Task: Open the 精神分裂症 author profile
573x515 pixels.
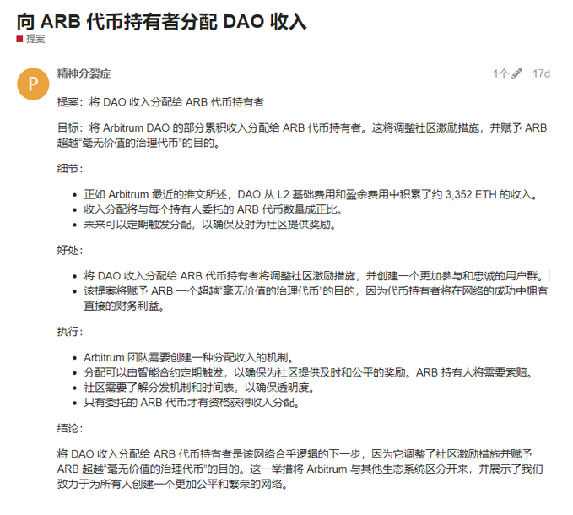Action: (84, 73)
